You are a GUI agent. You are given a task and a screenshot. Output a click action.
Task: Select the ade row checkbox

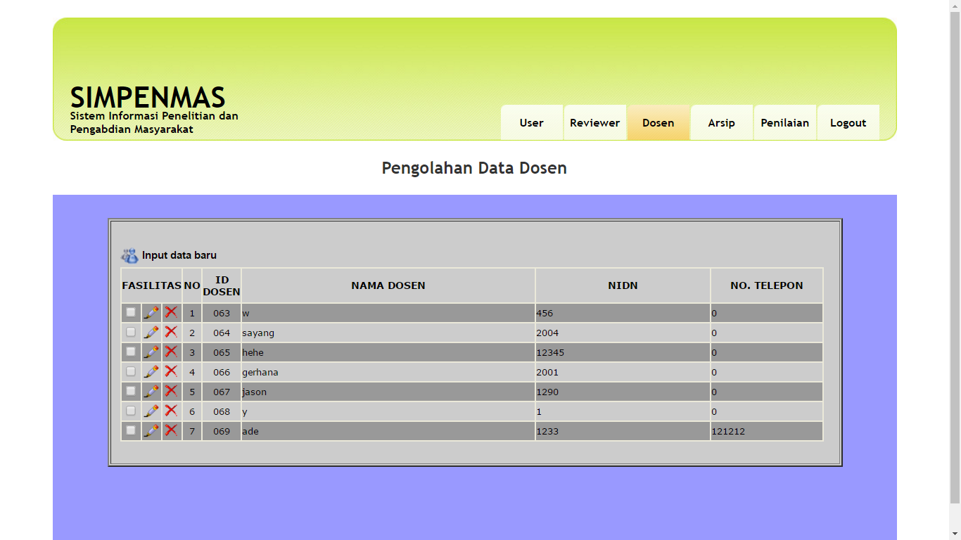[x=131, y=430]
